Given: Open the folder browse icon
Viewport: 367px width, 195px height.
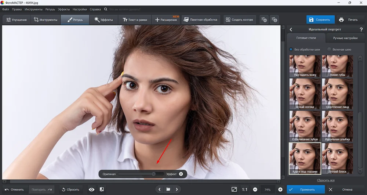Looking at the screenshot, I should pyautogui.click(x=168, y=189).
